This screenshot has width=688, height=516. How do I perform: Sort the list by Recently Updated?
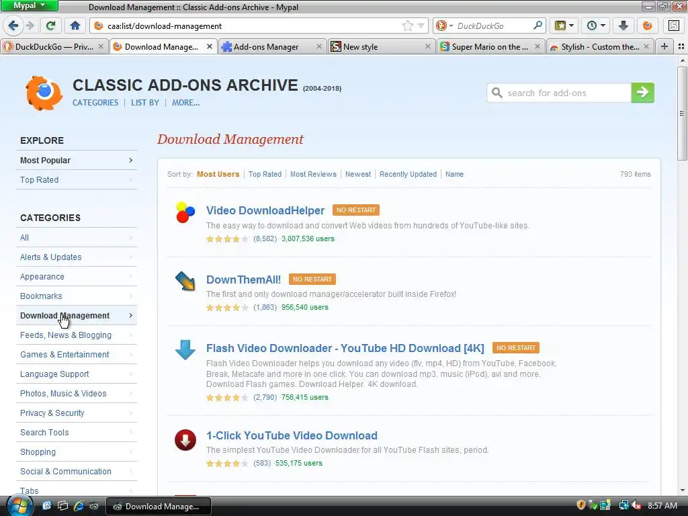408,174
